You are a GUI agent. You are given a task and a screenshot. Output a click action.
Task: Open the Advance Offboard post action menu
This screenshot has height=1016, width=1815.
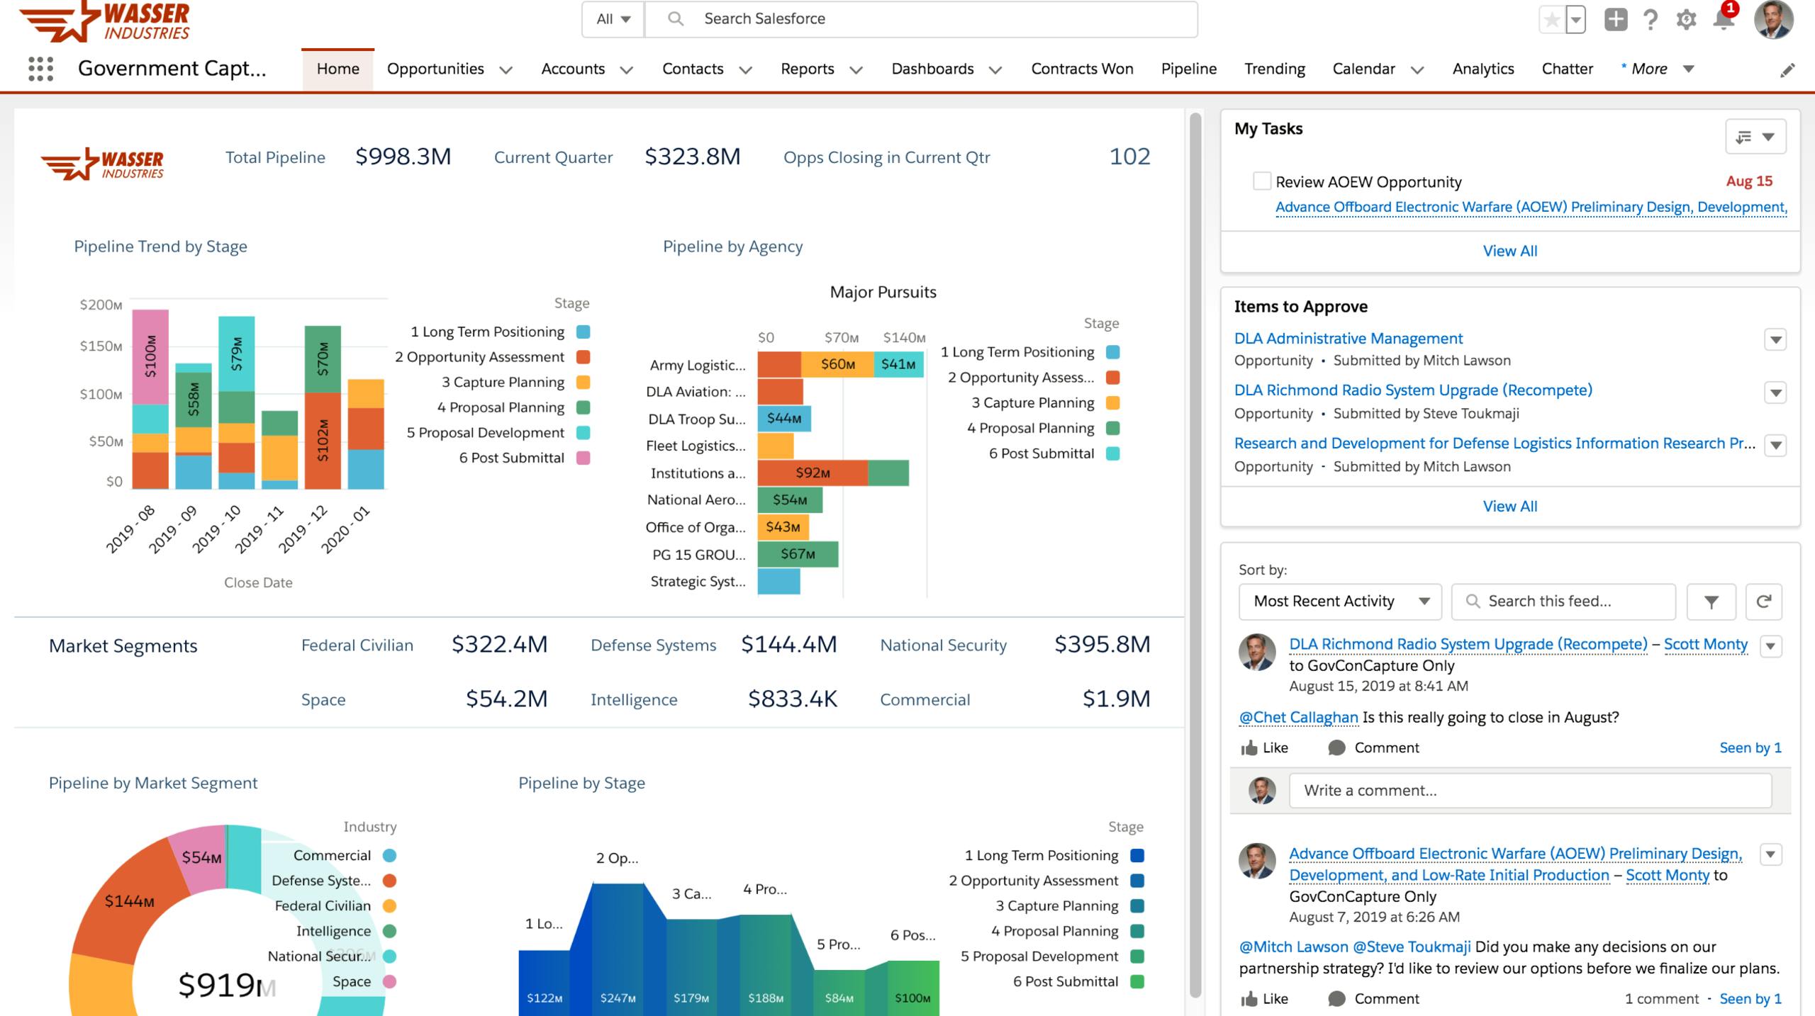[1771, 854]
